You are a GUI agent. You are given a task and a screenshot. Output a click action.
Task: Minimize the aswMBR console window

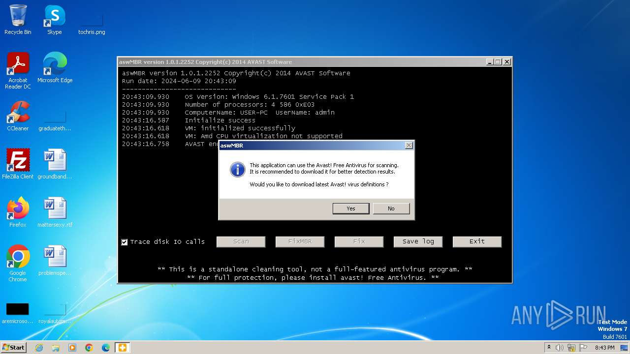pos(489,62)
